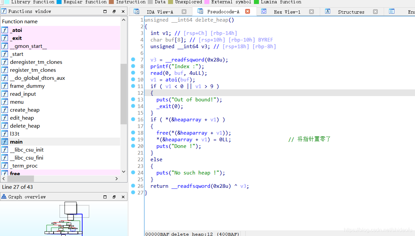The width and height of the screenshot is (415, 236).
Task: Click the function icon beside main
Action: (5, 142)
